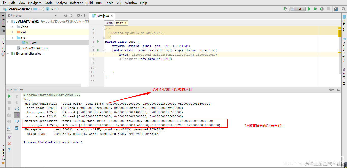Screen dimensions: 347x168
Task: Click the Make Project build icon
Action: [285, 9]
